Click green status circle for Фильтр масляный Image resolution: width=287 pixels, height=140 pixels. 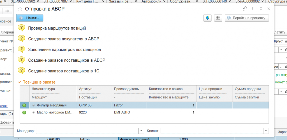24,105
